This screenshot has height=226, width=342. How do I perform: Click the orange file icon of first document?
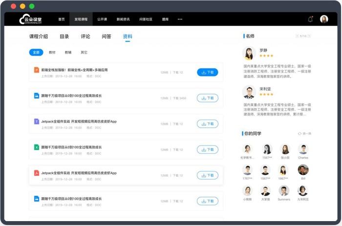37,70
